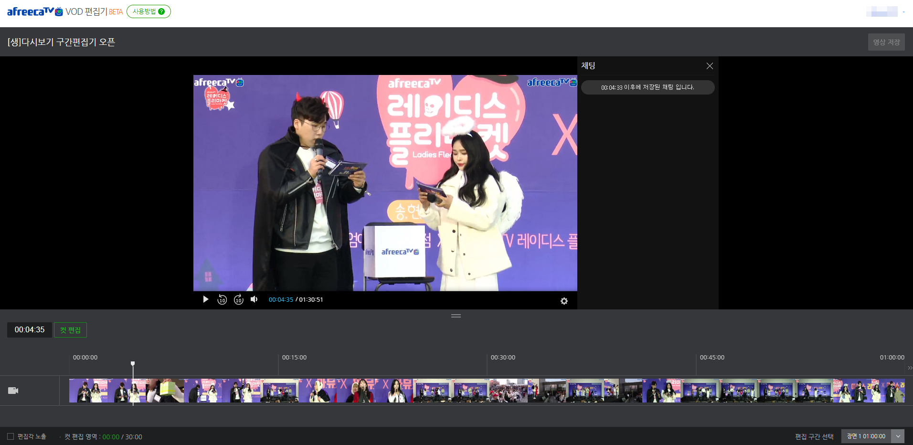
Task: Click the 00:04:33 chat saved notice
Action: [x=648, y=87]
